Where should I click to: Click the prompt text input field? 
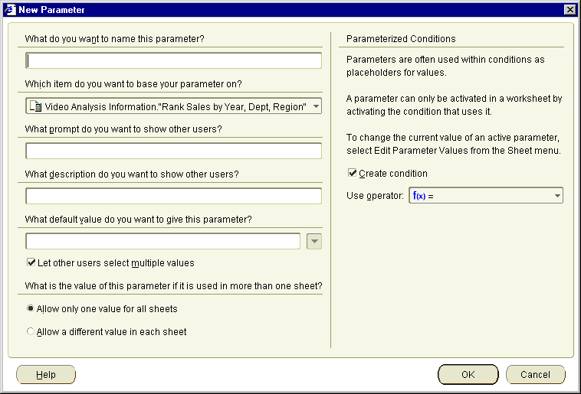tap(173, 151)
